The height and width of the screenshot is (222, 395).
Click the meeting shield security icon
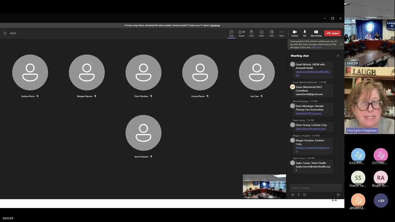(5, 33)
